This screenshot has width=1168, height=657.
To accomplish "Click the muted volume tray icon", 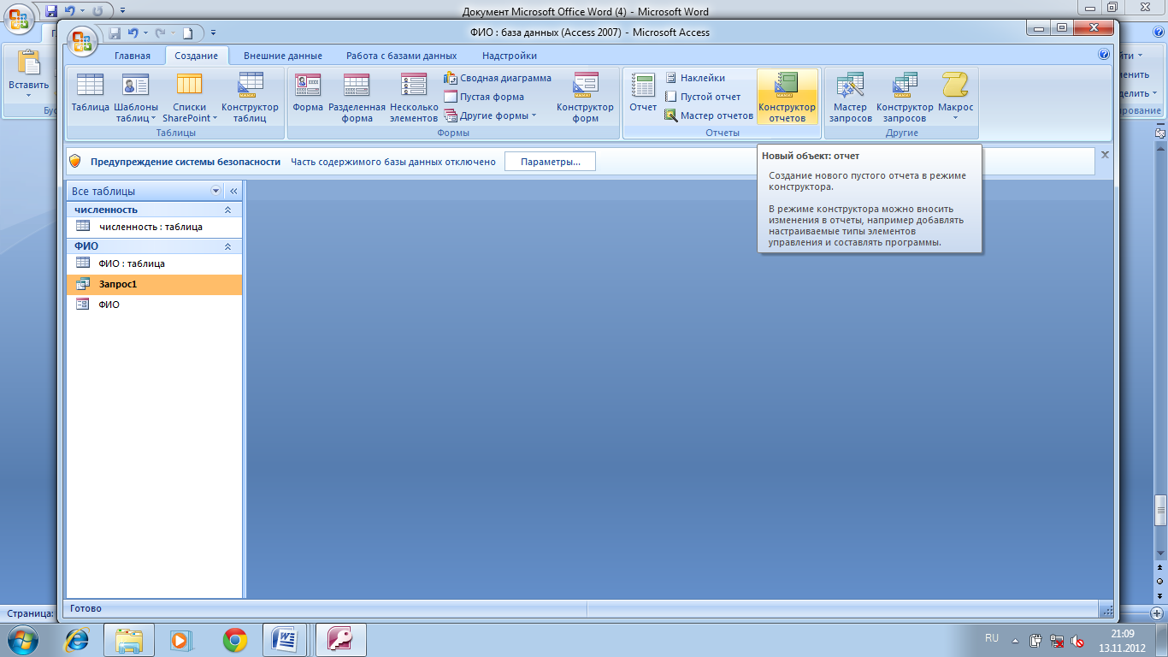I will point(1078,640).
